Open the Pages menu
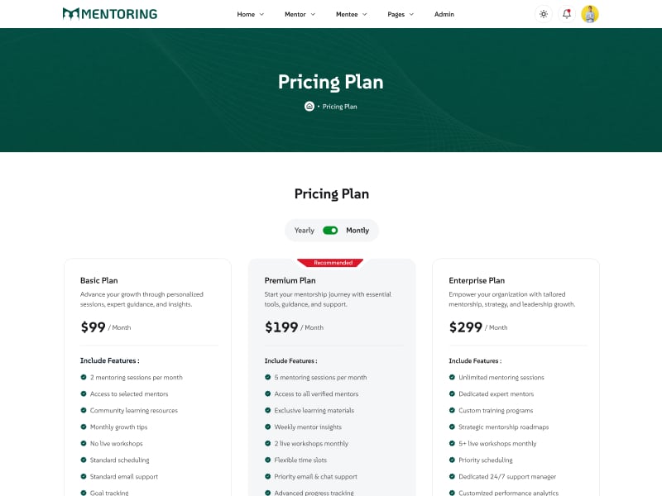Screen dimensions: 662x496 [401, 14]
